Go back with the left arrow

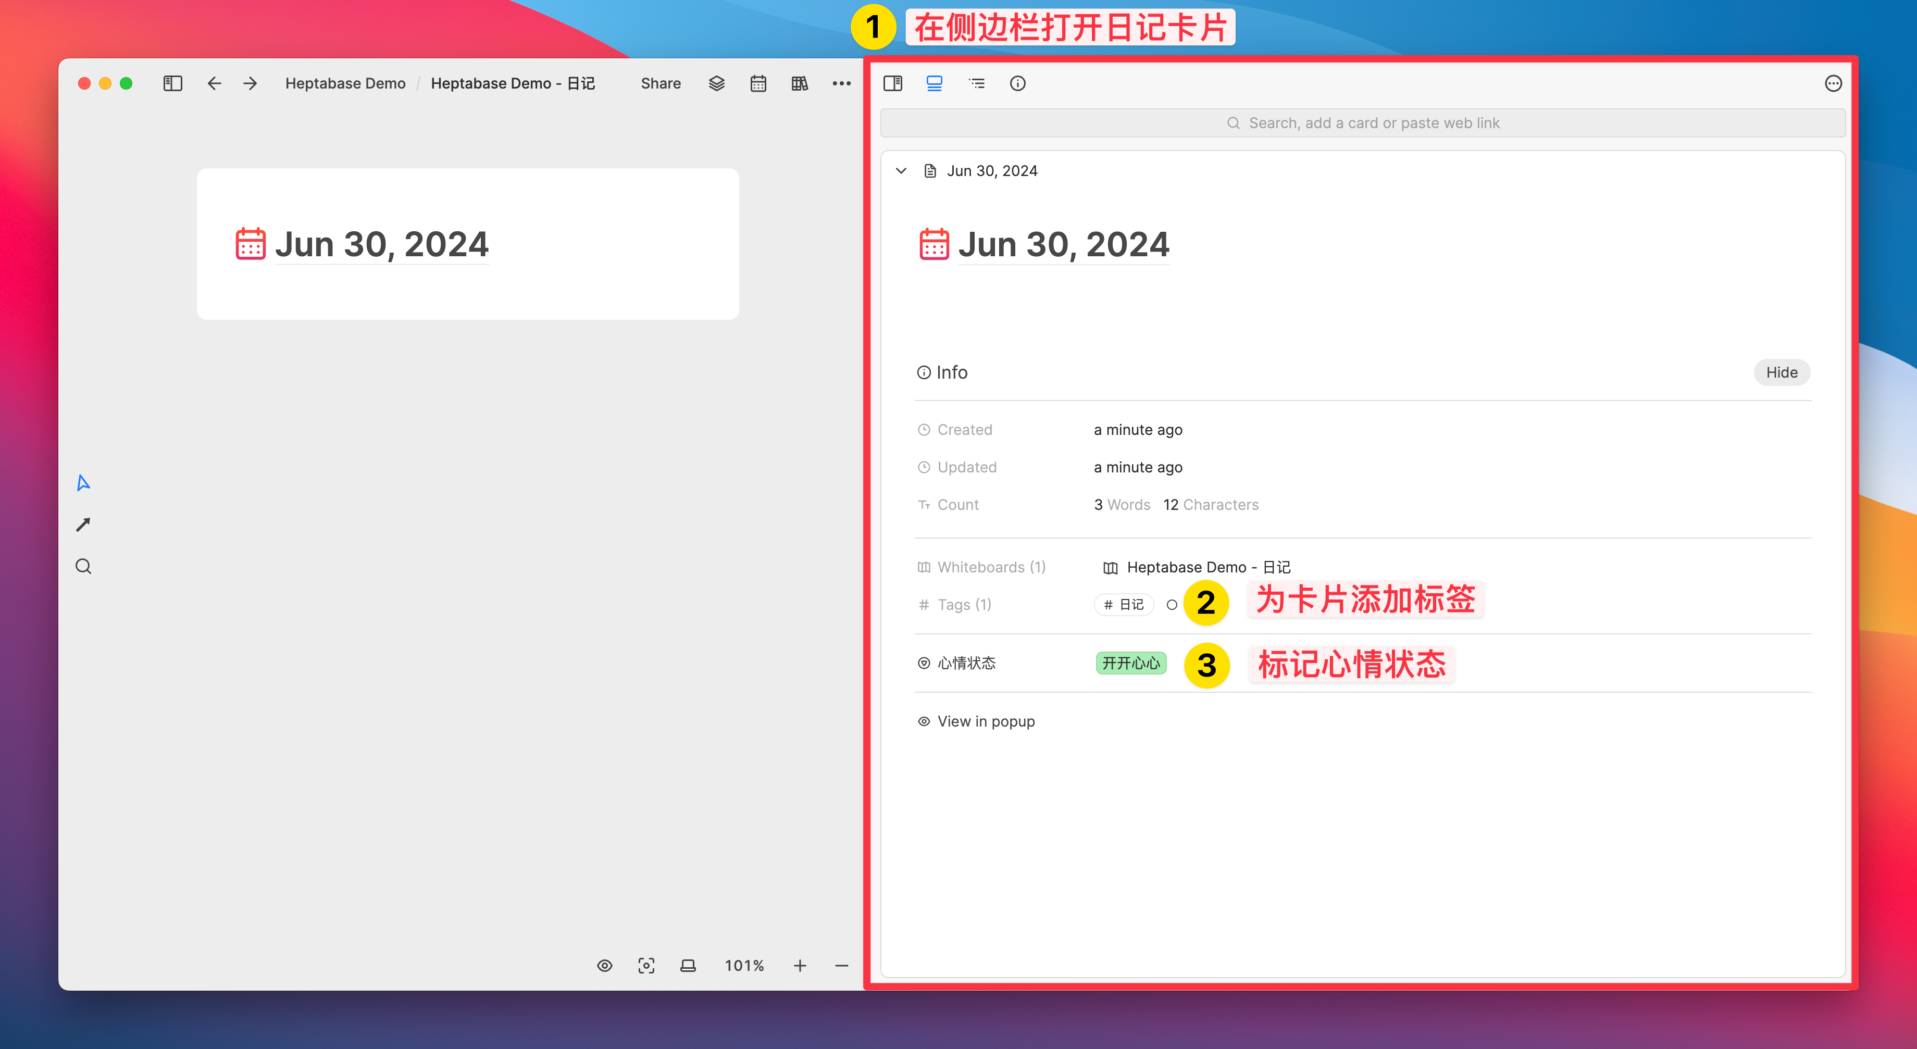coord(214,83)
